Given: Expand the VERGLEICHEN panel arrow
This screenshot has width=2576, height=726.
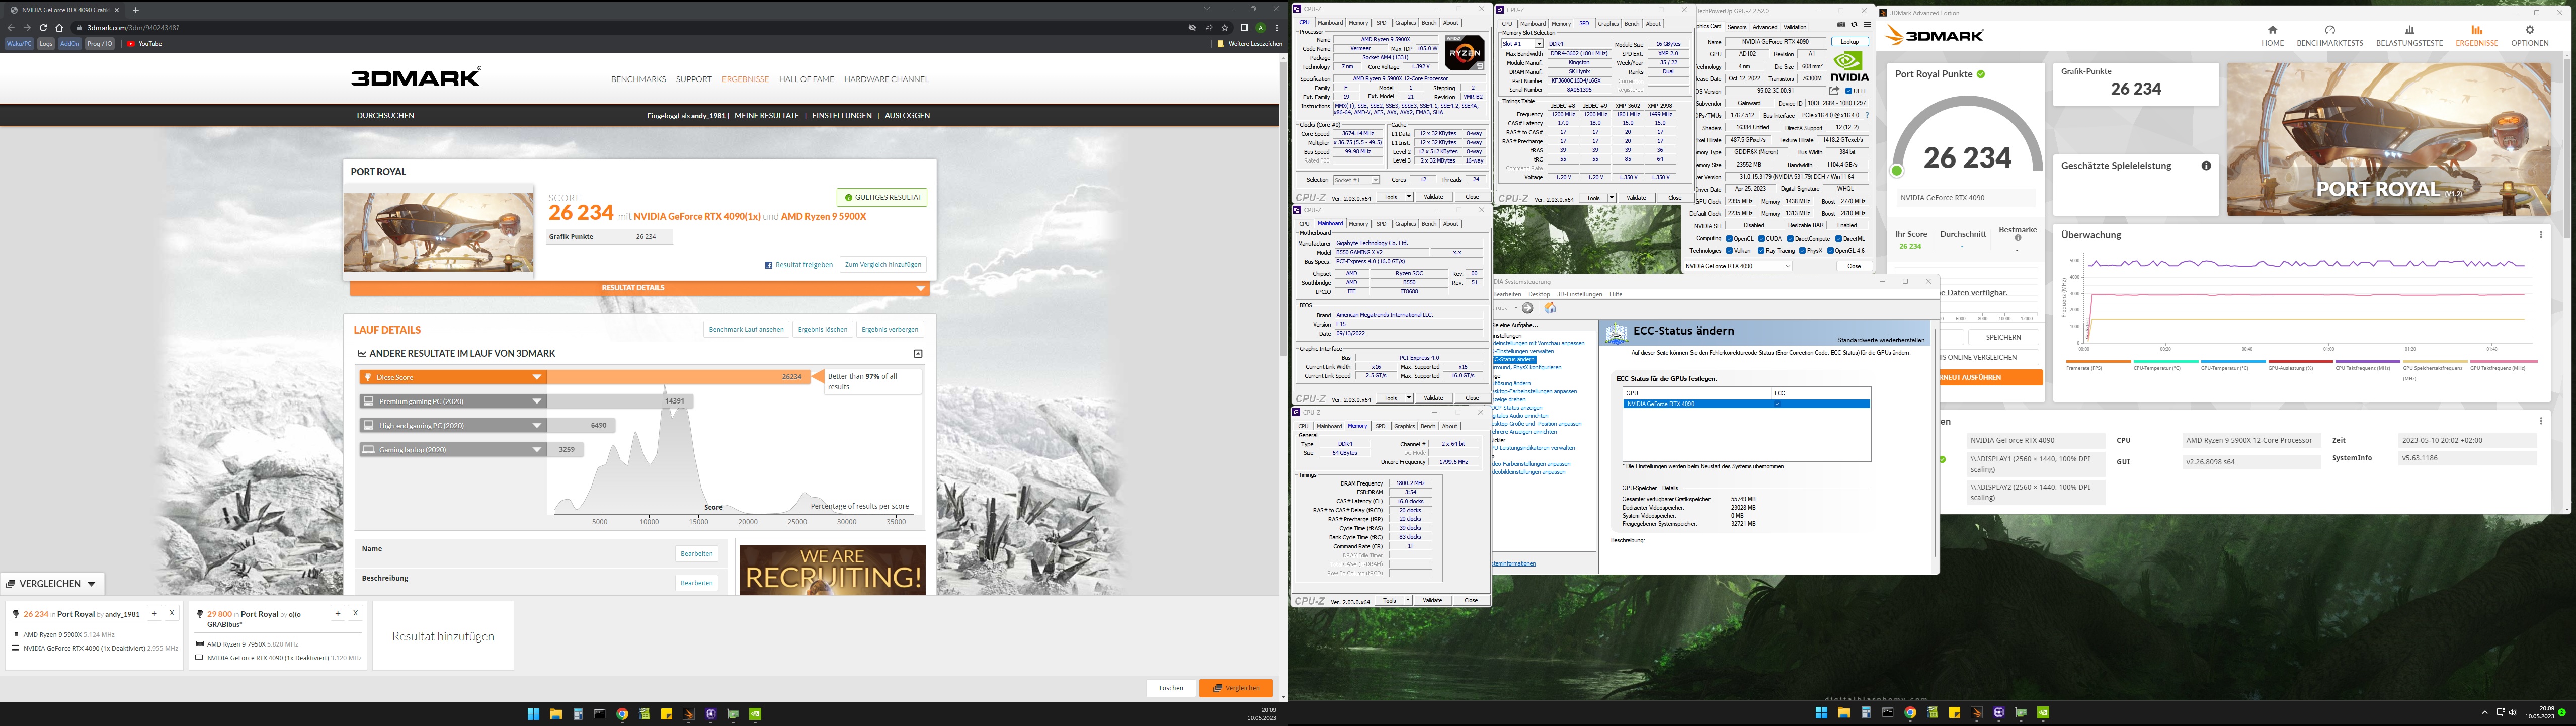Looking at the screenshot, I should (x=91, y=584).
